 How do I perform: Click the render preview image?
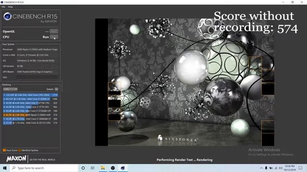click(185, 82)
